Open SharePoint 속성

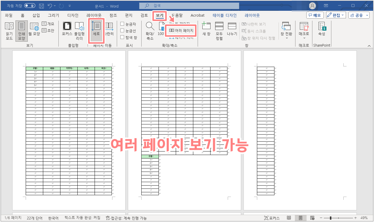[x=322, y=29]
